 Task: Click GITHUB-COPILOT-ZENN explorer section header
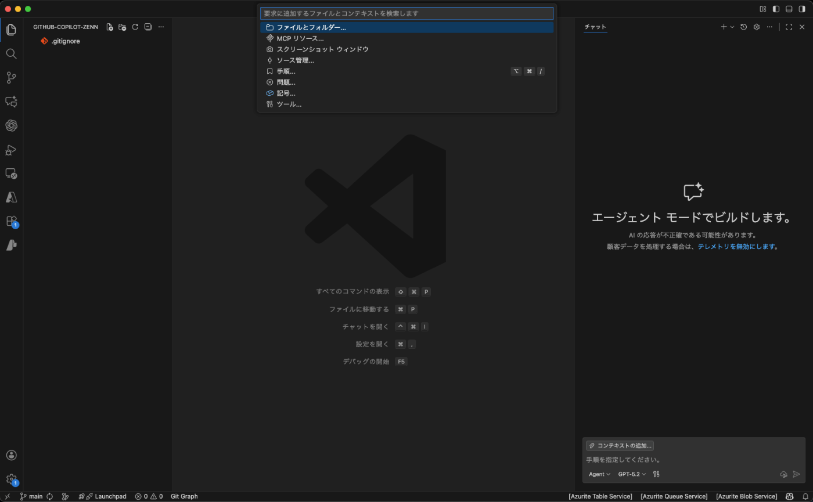tap(66, 27)
